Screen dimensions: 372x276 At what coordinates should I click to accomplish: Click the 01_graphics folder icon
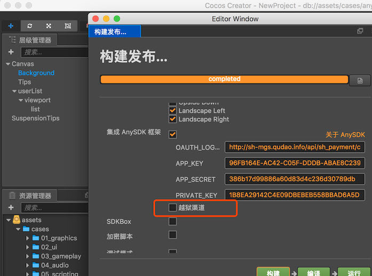[36, 238]
